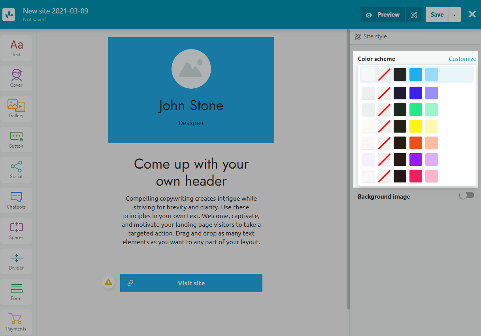This screenshot has height=336, width=481.
Task: Pick the Button element icon
Action: 16,139
